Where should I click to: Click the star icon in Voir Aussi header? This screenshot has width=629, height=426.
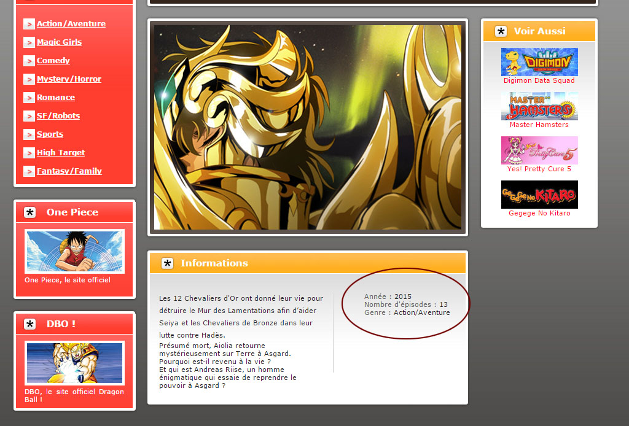tap(501, 31)
